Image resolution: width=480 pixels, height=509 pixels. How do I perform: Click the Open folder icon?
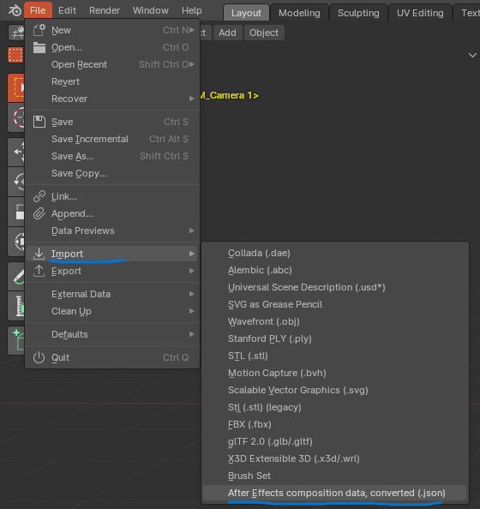coord(39,47)
